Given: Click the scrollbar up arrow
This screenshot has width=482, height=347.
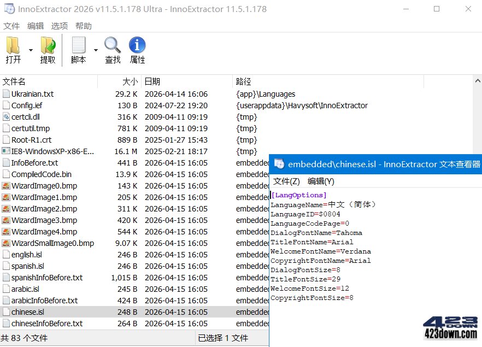Looking at the screenshot, I should (x=477, y=79).
